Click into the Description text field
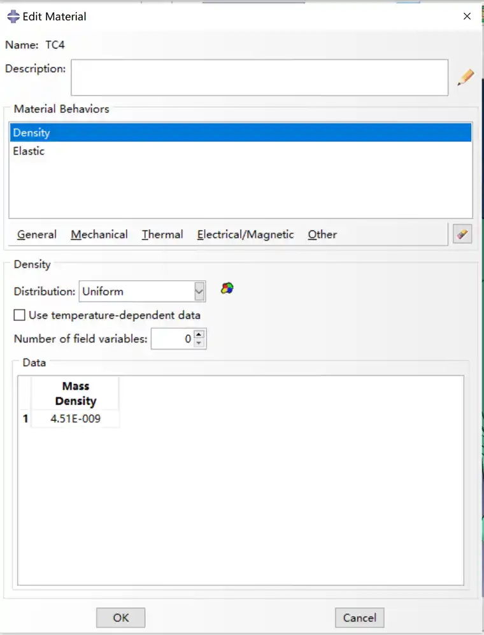 (260, 77)
